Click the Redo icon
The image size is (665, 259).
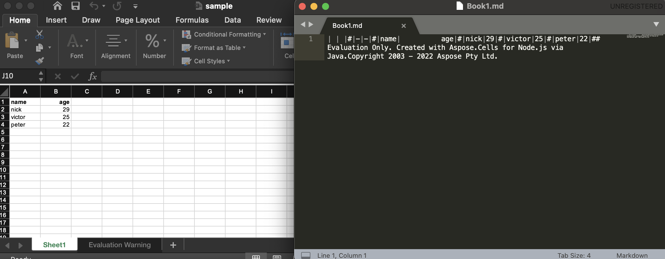coord(117,6)
